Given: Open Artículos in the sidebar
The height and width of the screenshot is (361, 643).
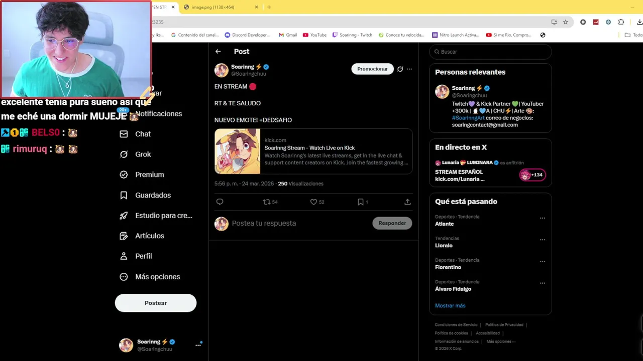Looking at the screenshot, I should [x=142, y=236].
